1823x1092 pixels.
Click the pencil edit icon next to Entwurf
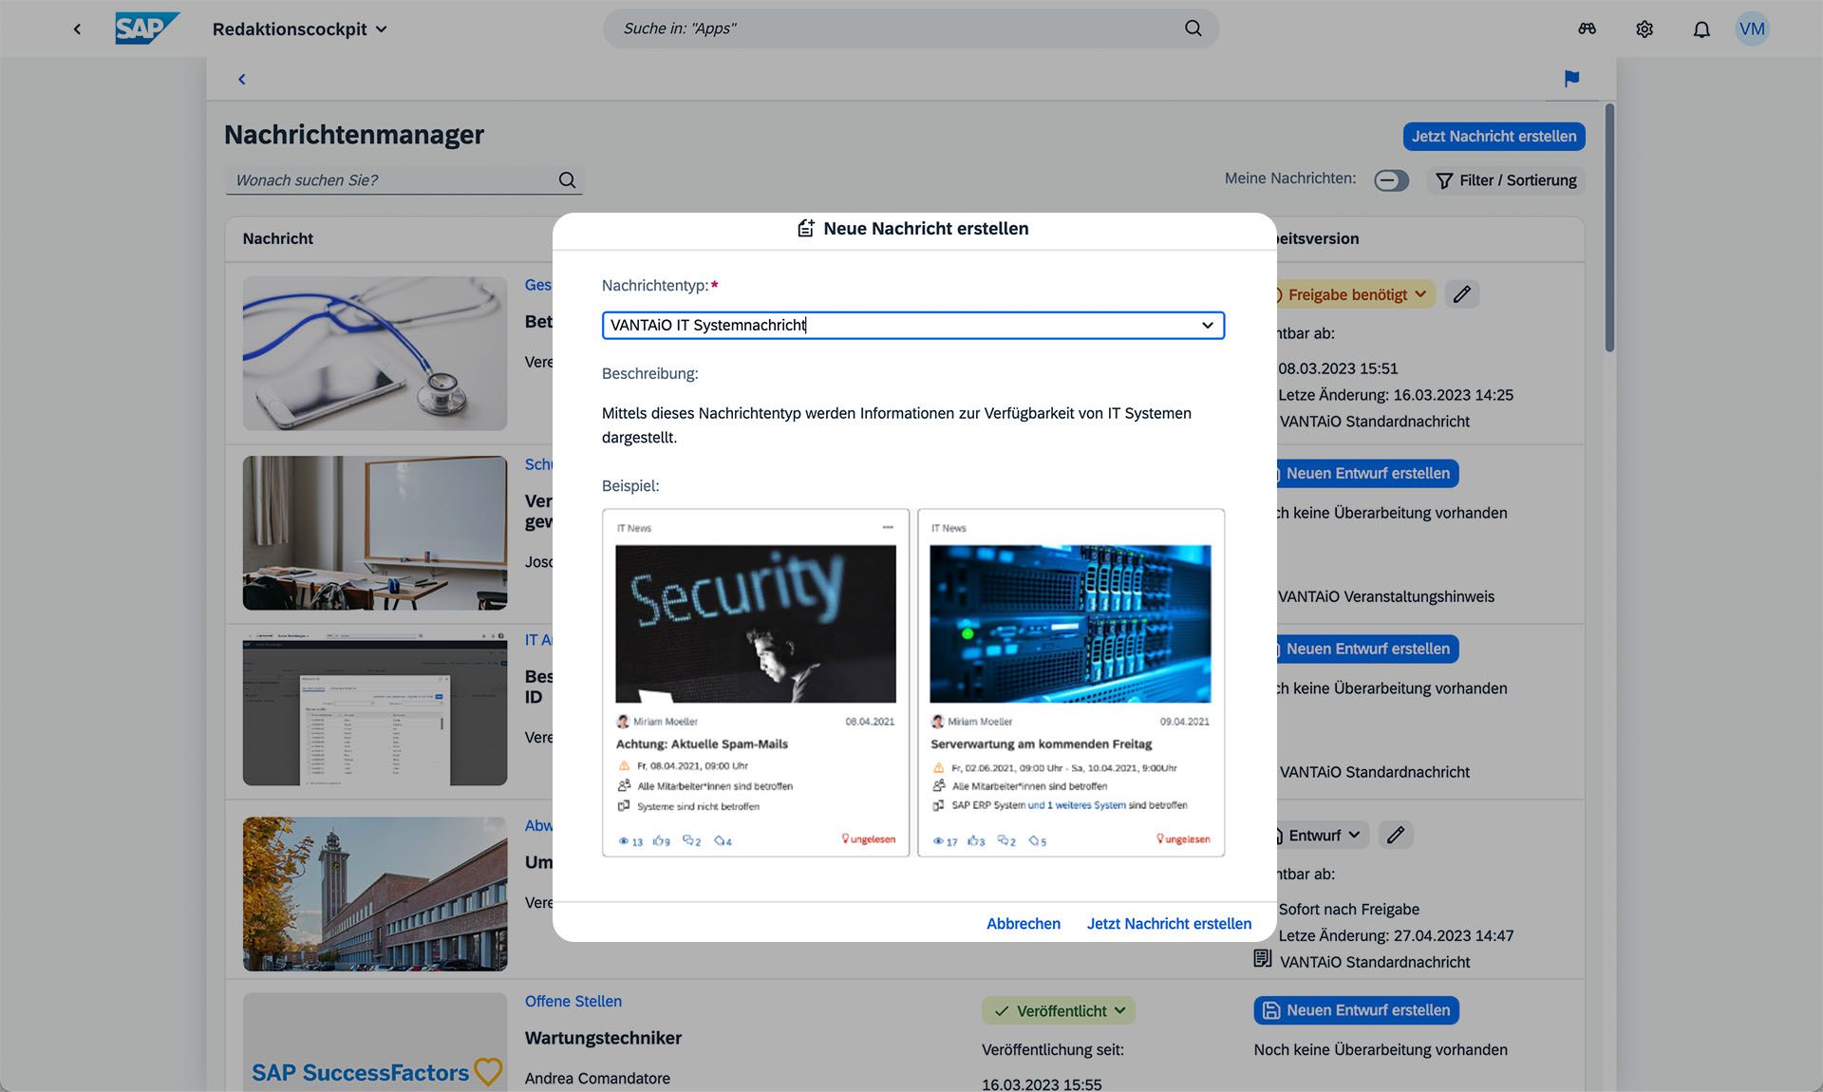[x=1396, y=836]
